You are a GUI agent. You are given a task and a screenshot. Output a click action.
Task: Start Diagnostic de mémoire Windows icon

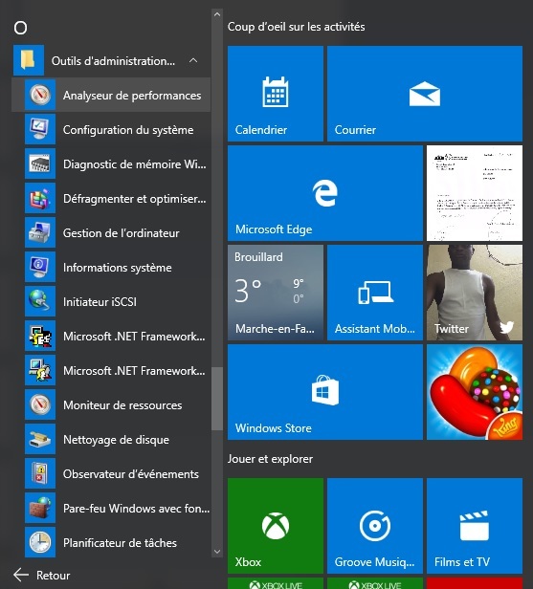40,164
